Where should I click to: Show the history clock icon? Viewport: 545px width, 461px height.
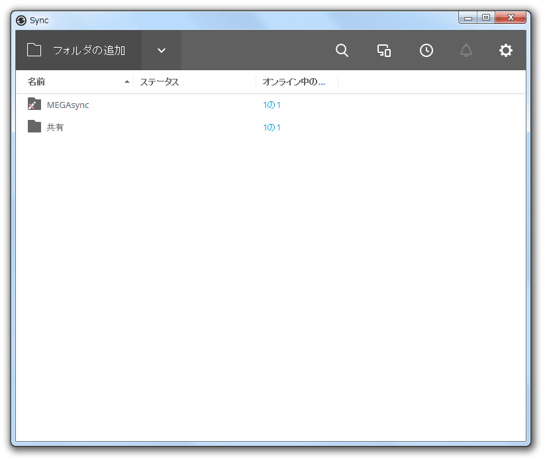426,50
